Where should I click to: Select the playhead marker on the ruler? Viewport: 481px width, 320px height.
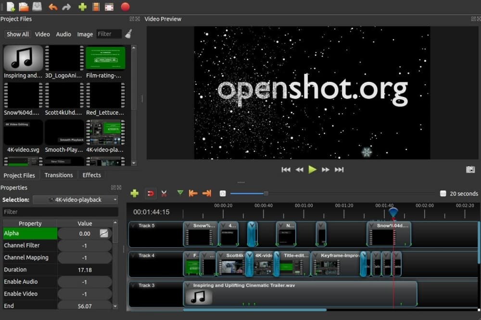coord(393,212)
